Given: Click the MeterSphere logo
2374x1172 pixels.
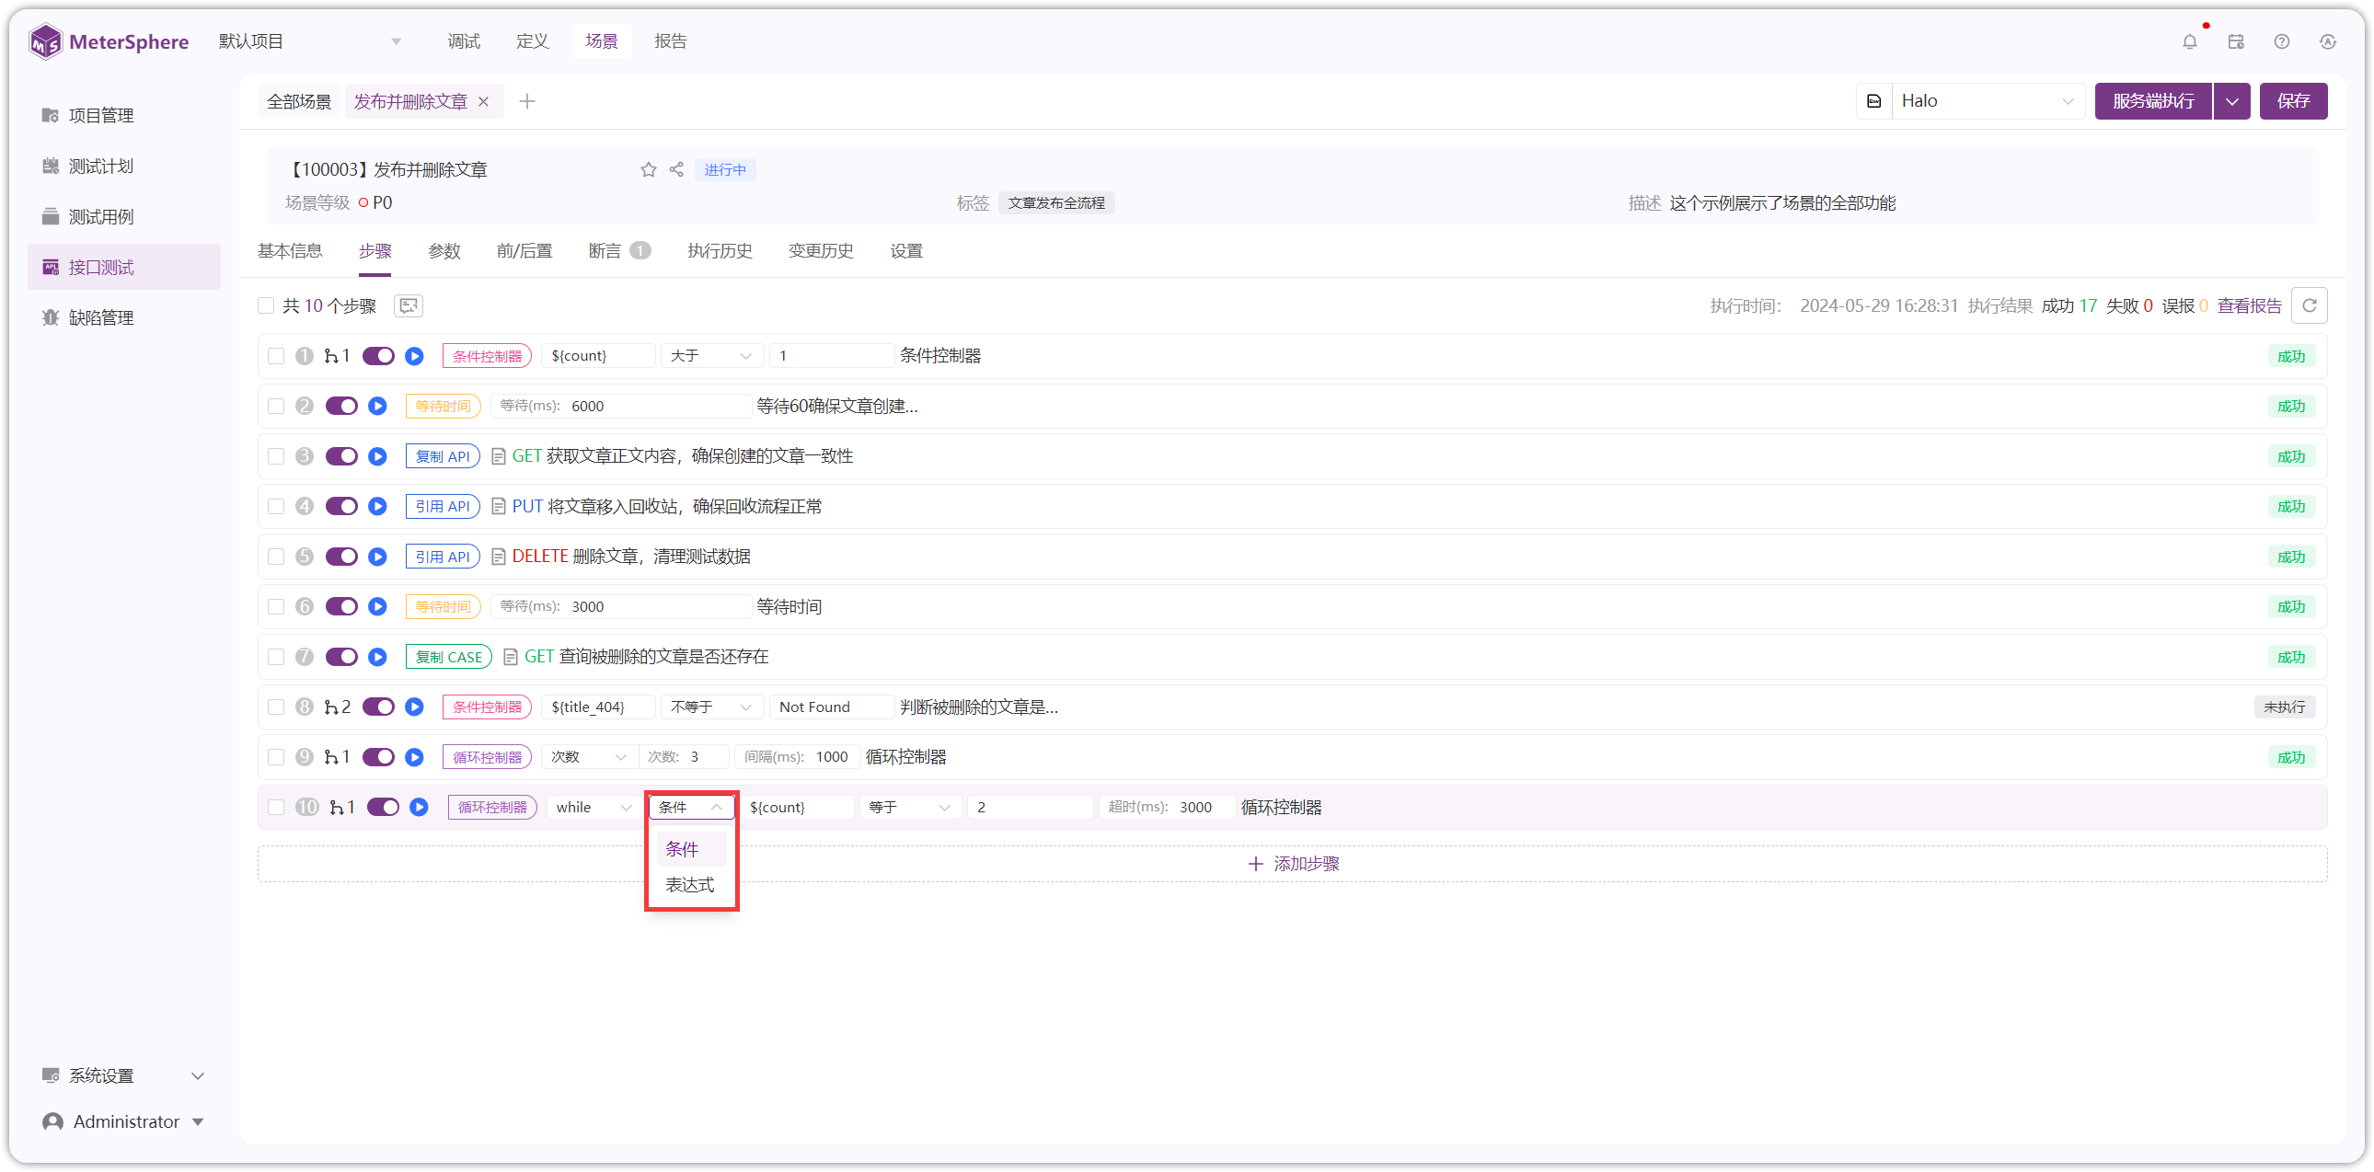Looking at the screenshot, I should 109,41.
